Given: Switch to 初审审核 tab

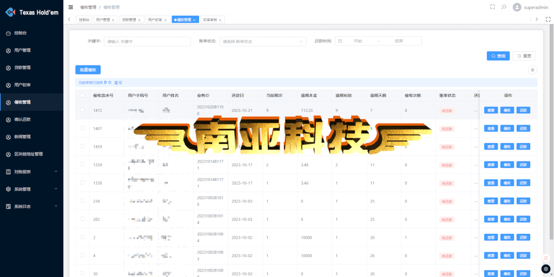Looking at the screenshot, I should tap(212, 20).
